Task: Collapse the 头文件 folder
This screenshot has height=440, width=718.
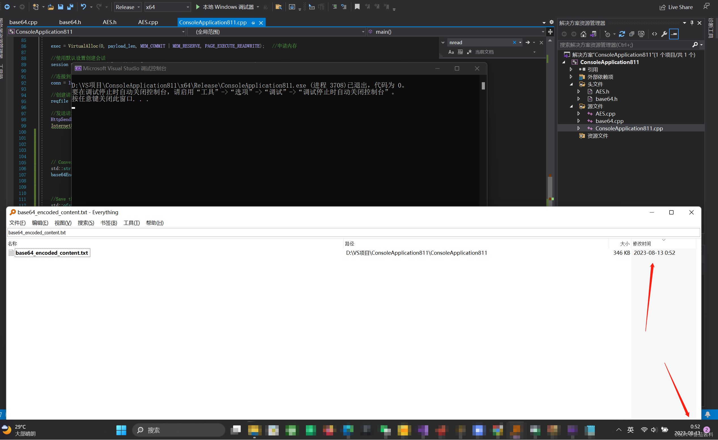Action: pos(571,84)
